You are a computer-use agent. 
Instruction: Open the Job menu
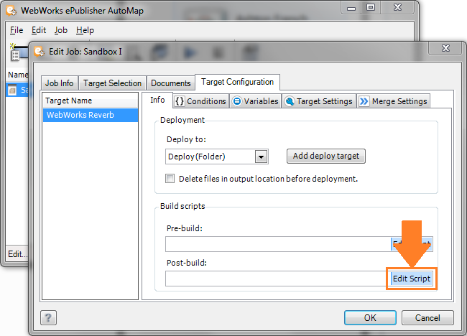point(61,30)
